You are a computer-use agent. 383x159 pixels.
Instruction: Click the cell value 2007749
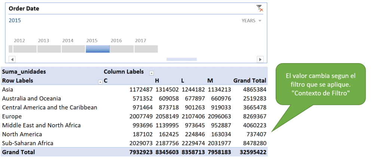(x=141, y=116)
